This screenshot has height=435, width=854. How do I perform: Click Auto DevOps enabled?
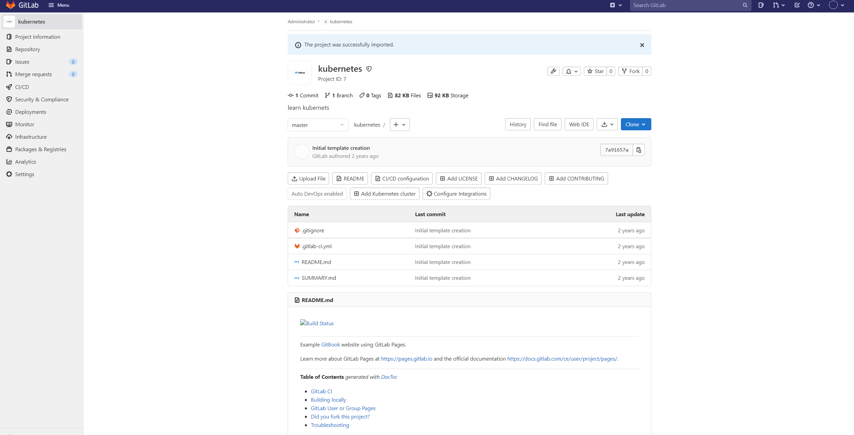(x=317, y=194)
